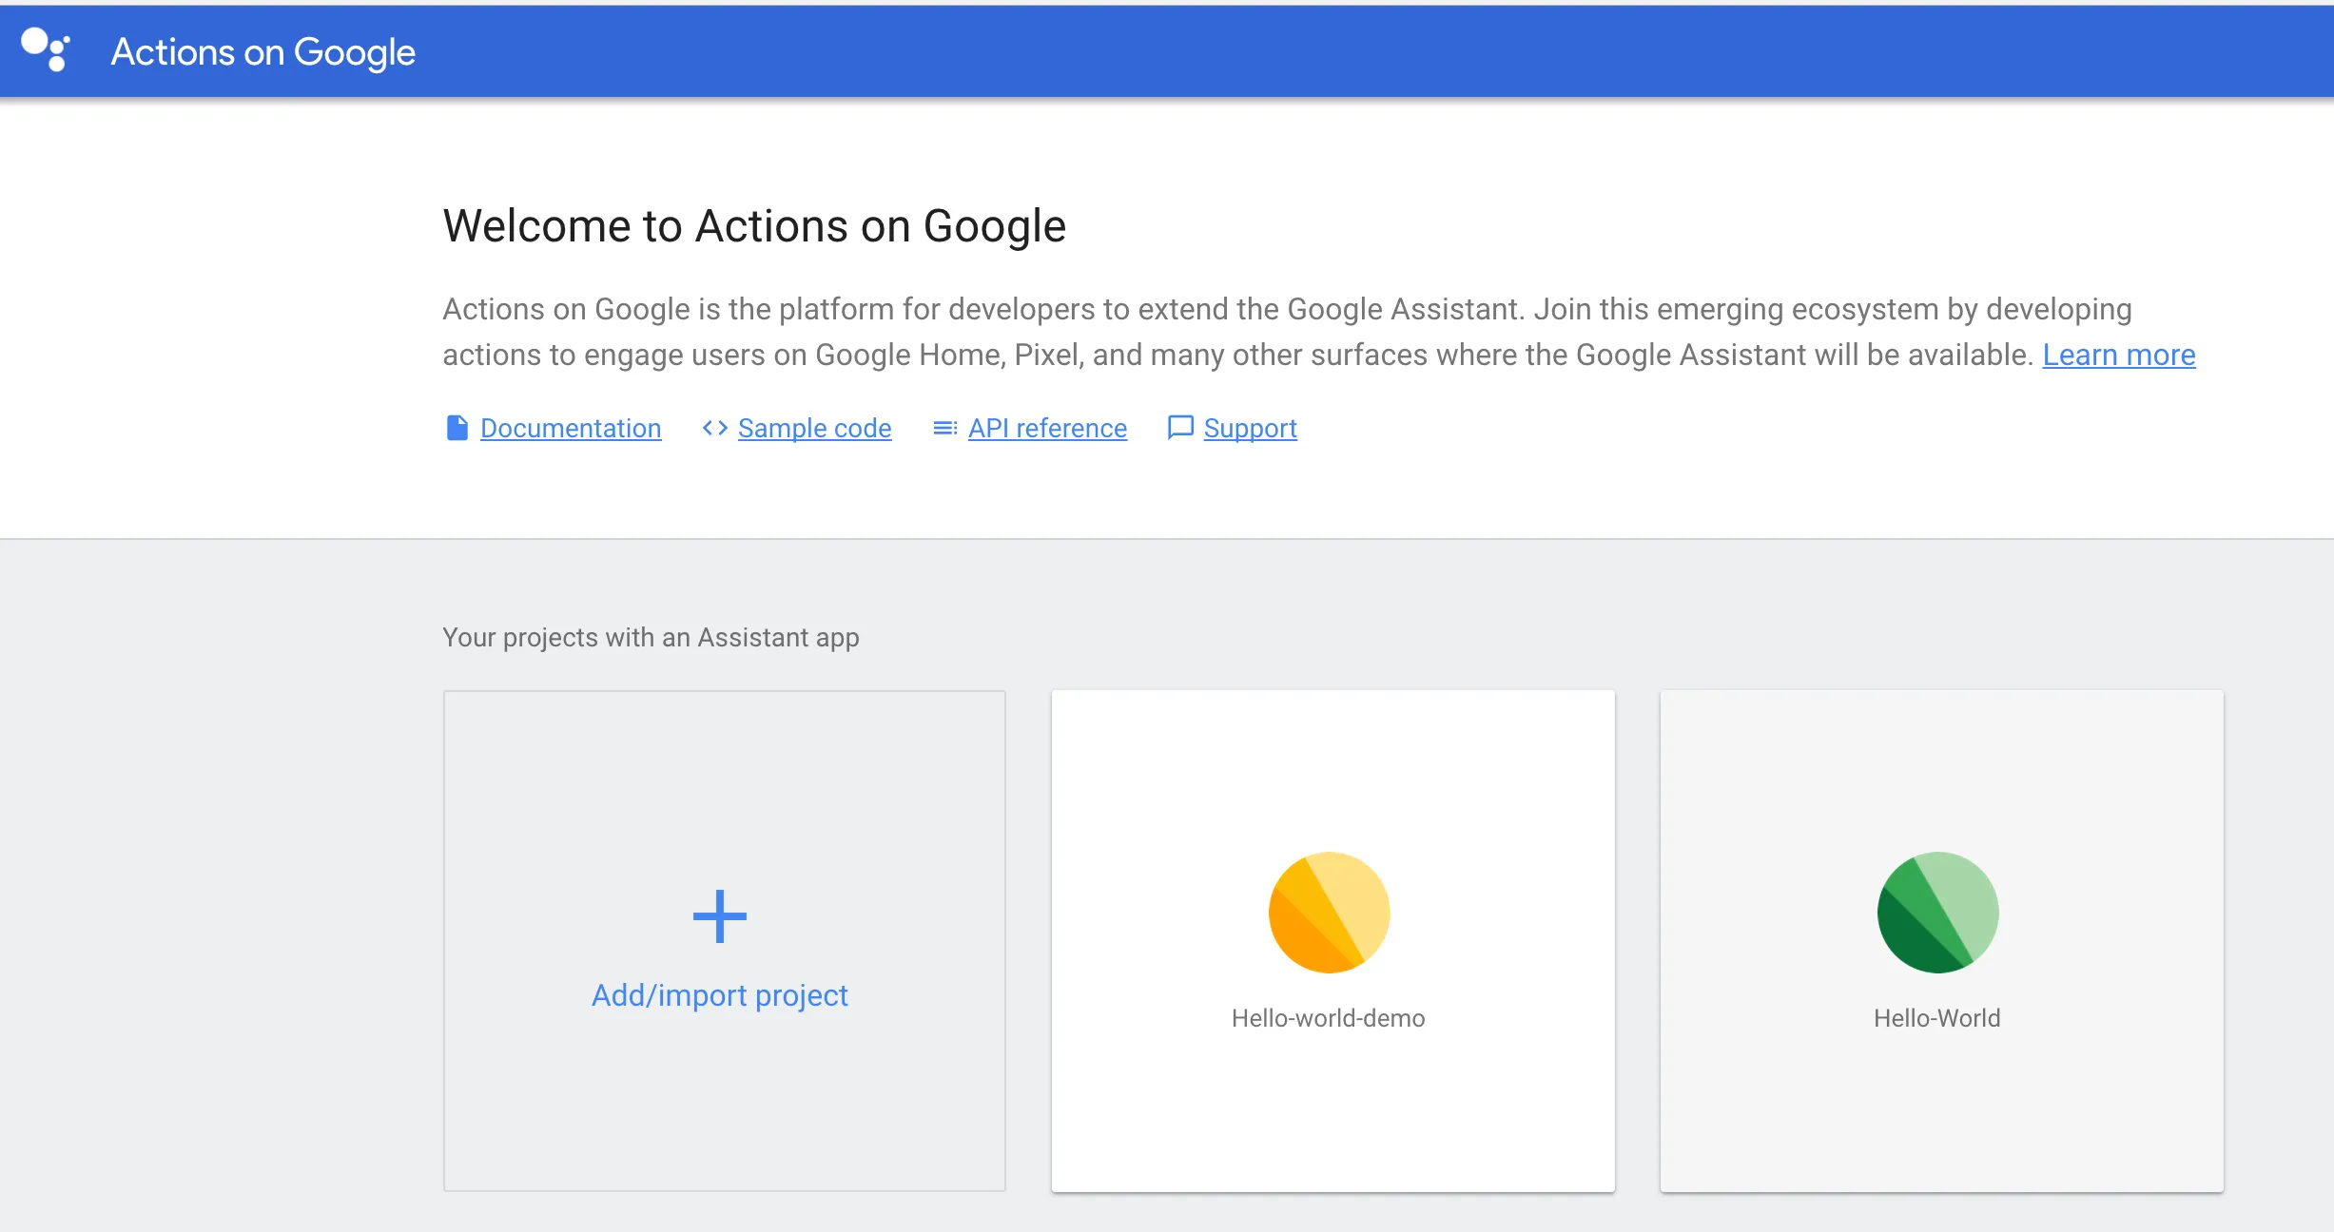2334x1232 pixels.
Task: Follow the Learn more link
Action: [2118, 355]
